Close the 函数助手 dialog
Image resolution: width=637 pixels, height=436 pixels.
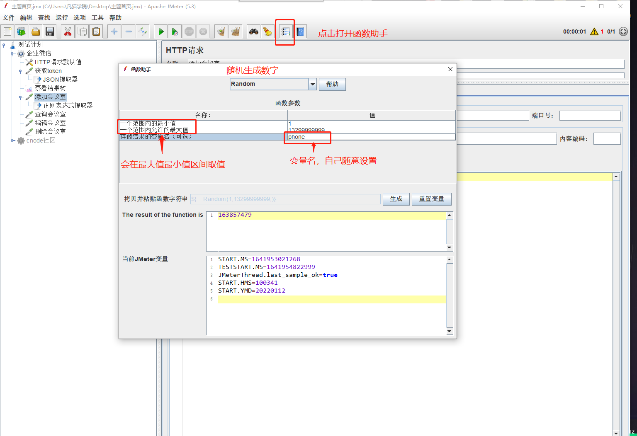click(450, 69)
